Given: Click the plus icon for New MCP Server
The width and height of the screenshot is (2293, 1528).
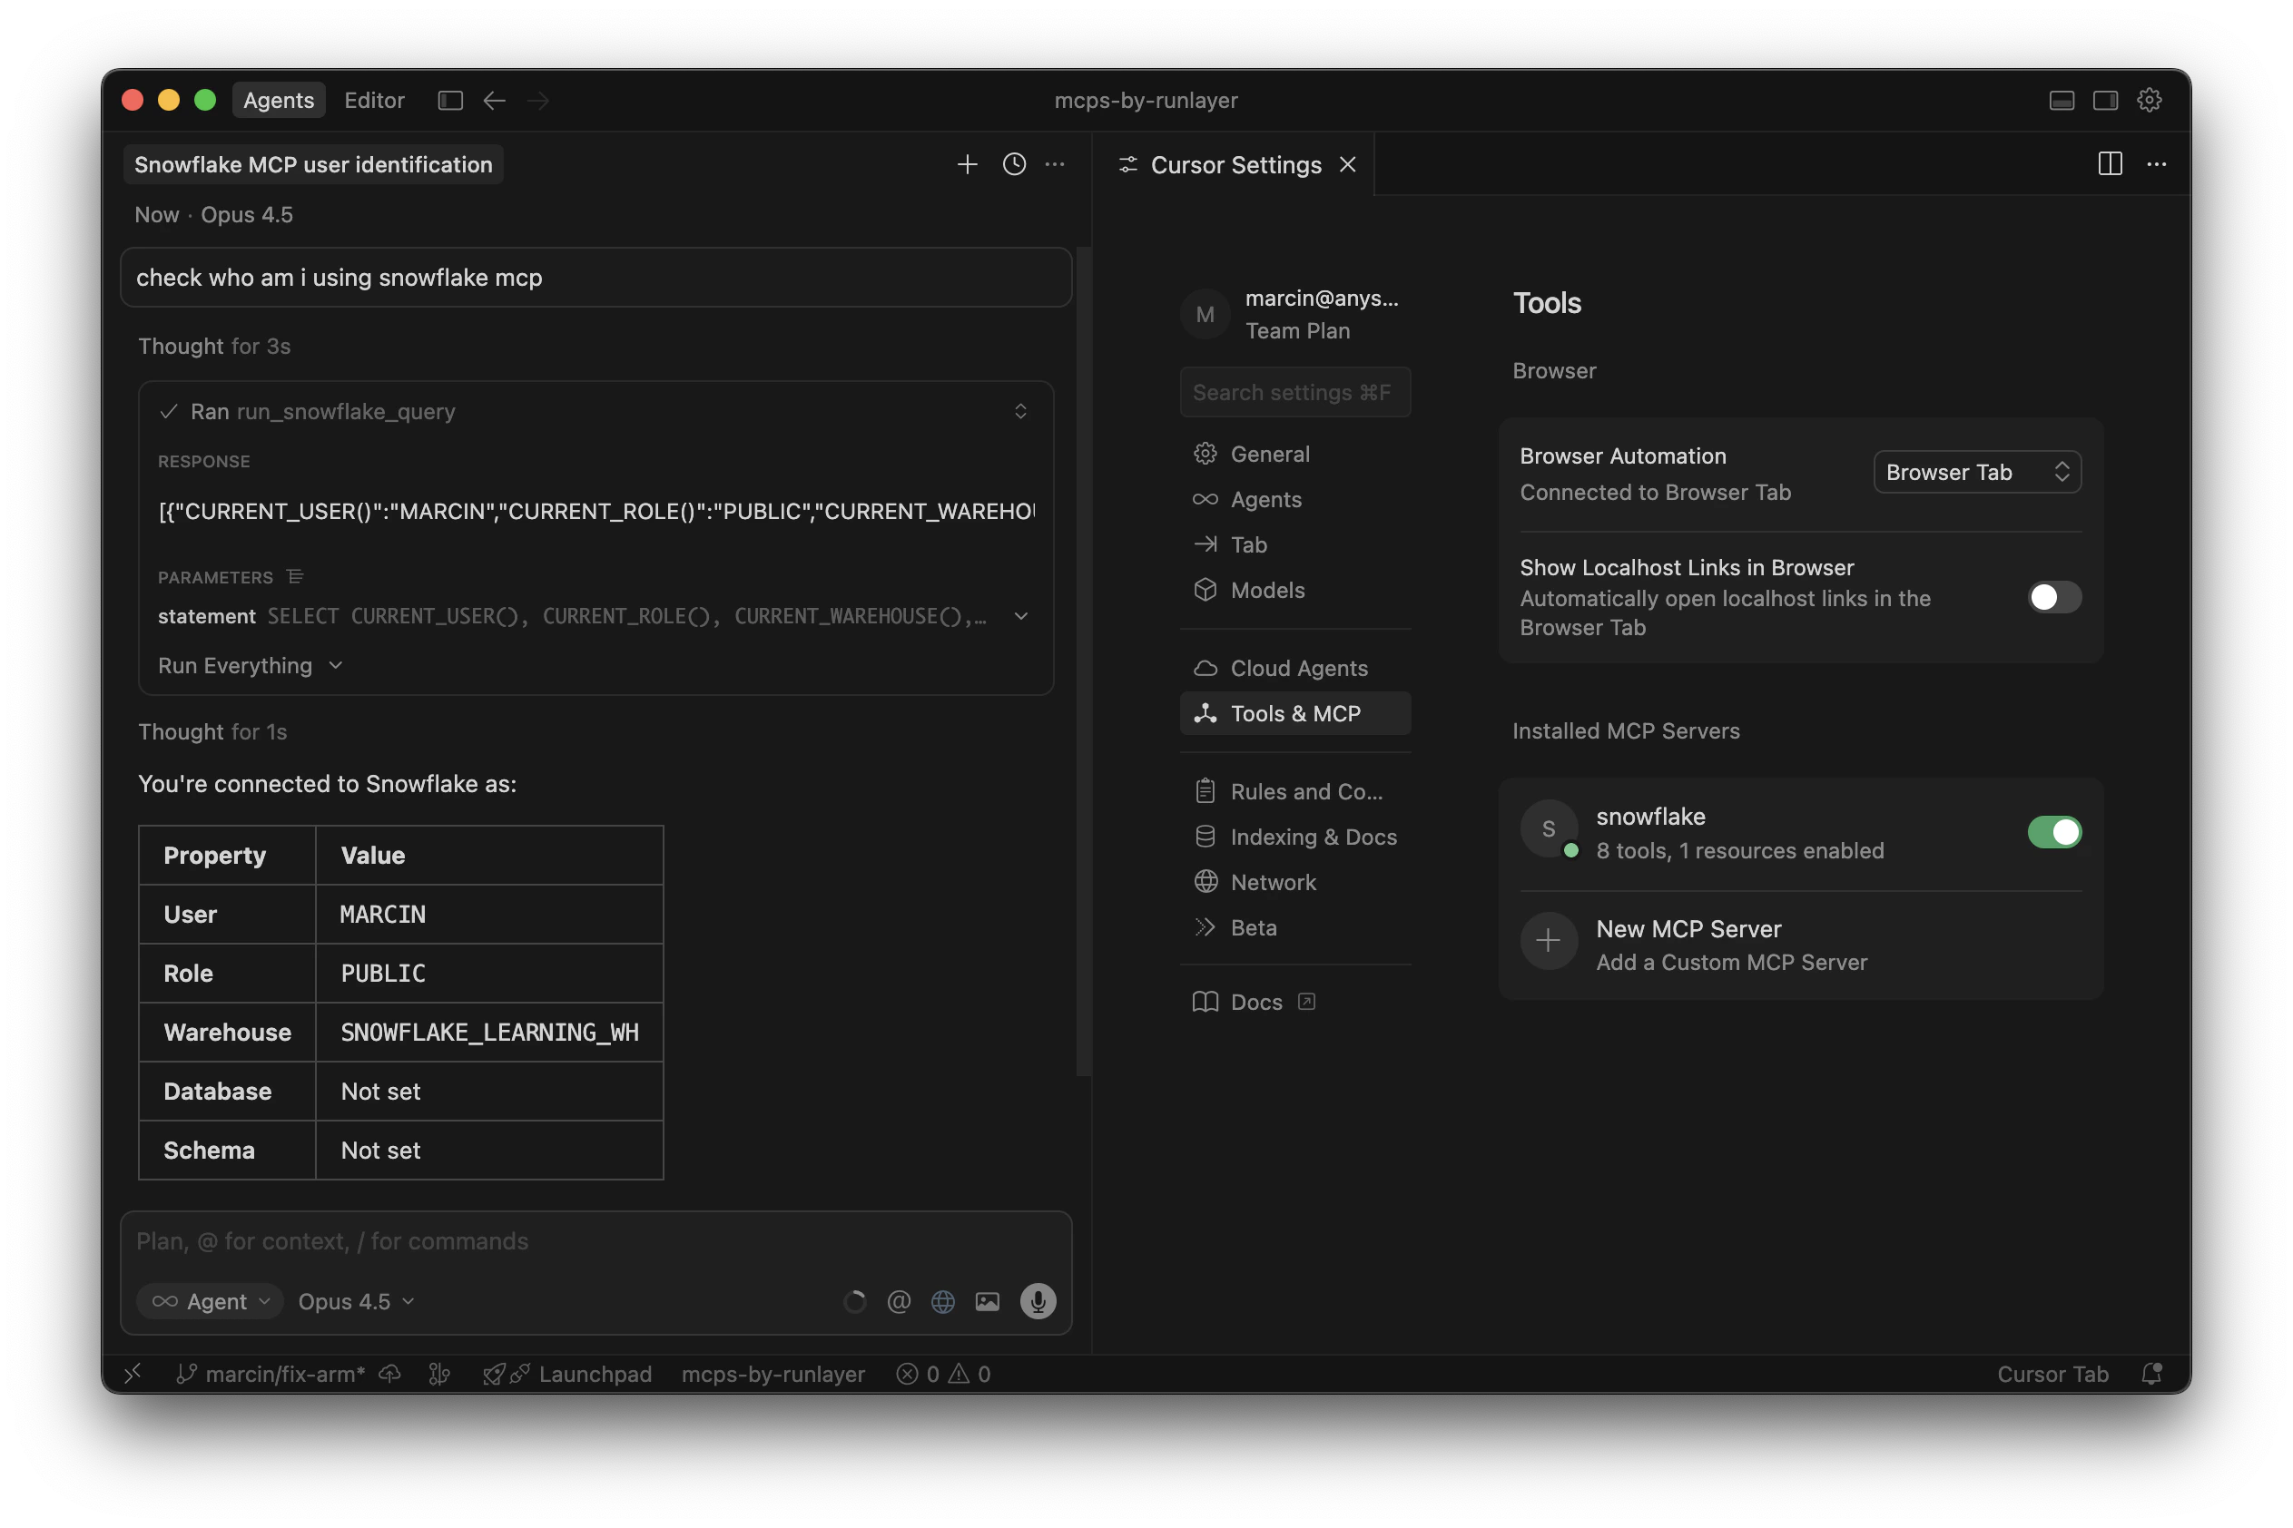Looking at the screenshot, I should 1548,940.
